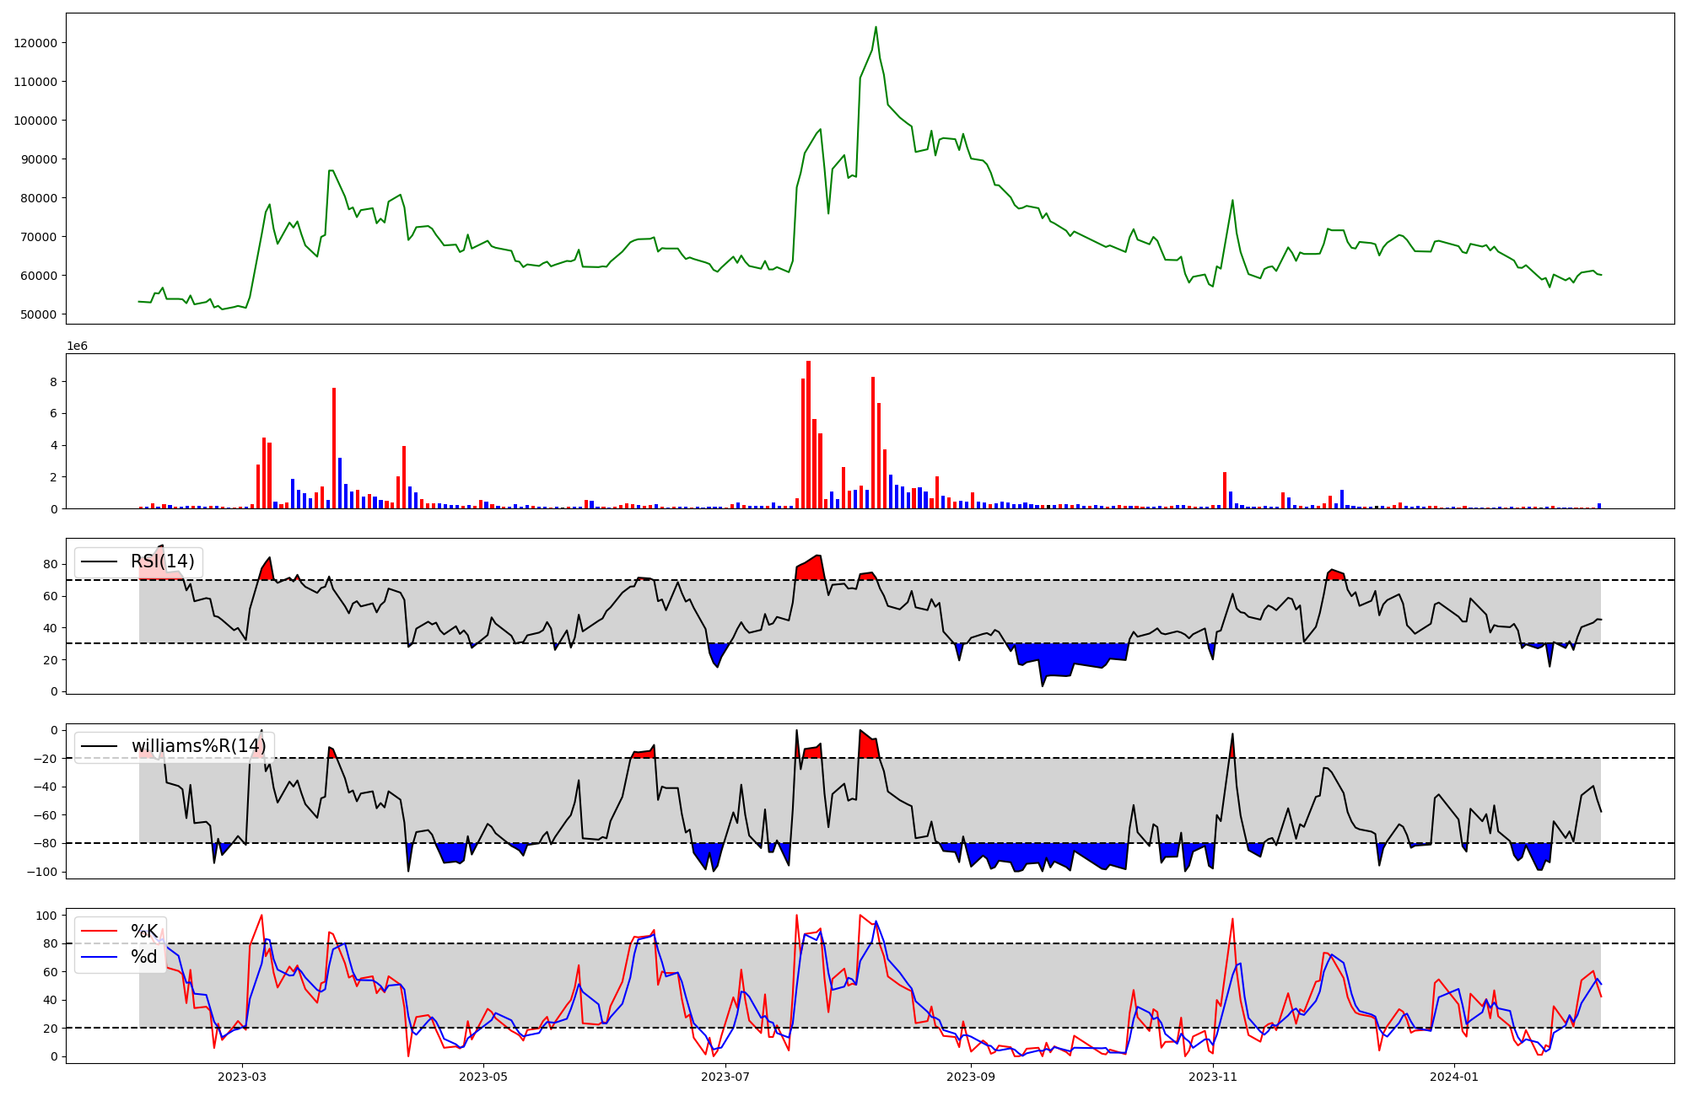This screenshot has width=1687, height=1096.
Task: Click the 2023-05 x-axis date label
Action: (x=483, y=1077)
